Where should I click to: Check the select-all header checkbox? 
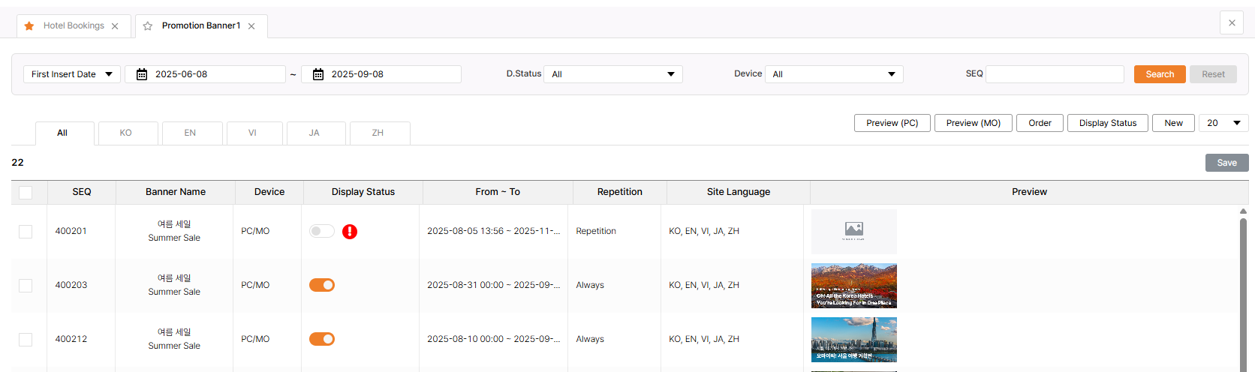pos(26,193)
